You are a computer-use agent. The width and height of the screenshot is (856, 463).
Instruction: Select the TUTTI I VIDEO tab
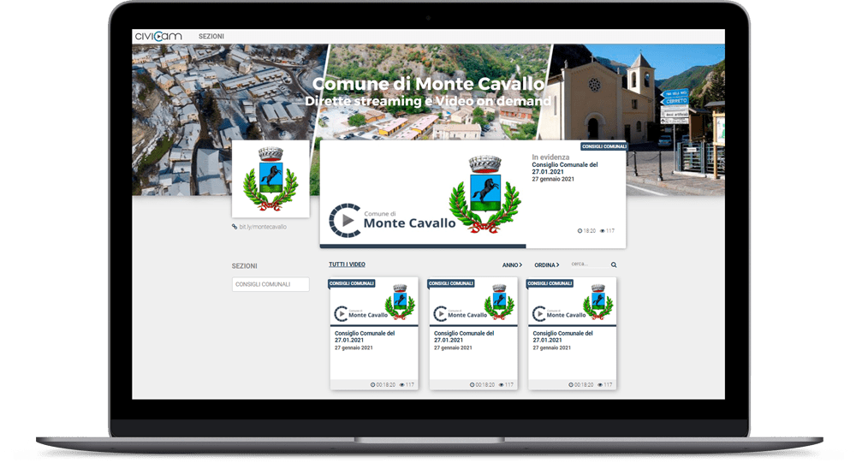(348, 264)
